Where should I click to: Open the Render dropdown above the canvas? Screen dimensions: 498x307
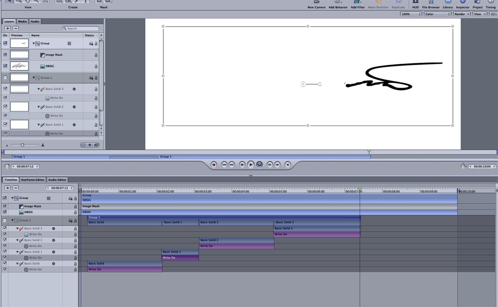click(x=462, y=14)
